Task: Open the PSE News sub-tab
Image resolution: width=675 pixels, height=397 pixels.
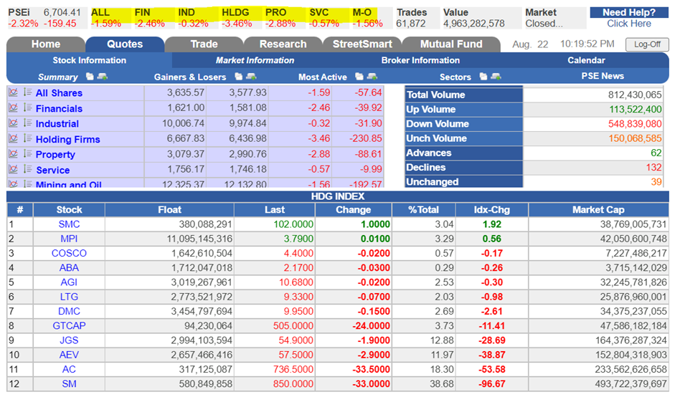Action: [x=603, y=76]
